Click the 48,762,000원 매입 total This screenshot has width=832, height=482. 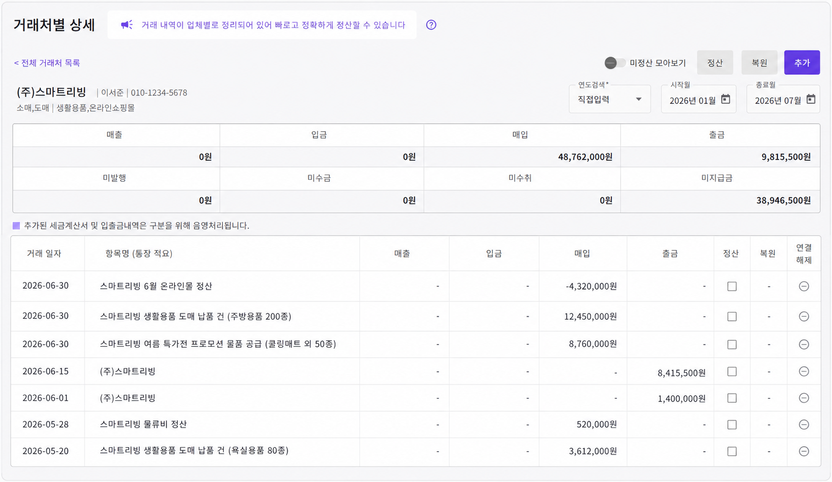click(x=585, y=157)
